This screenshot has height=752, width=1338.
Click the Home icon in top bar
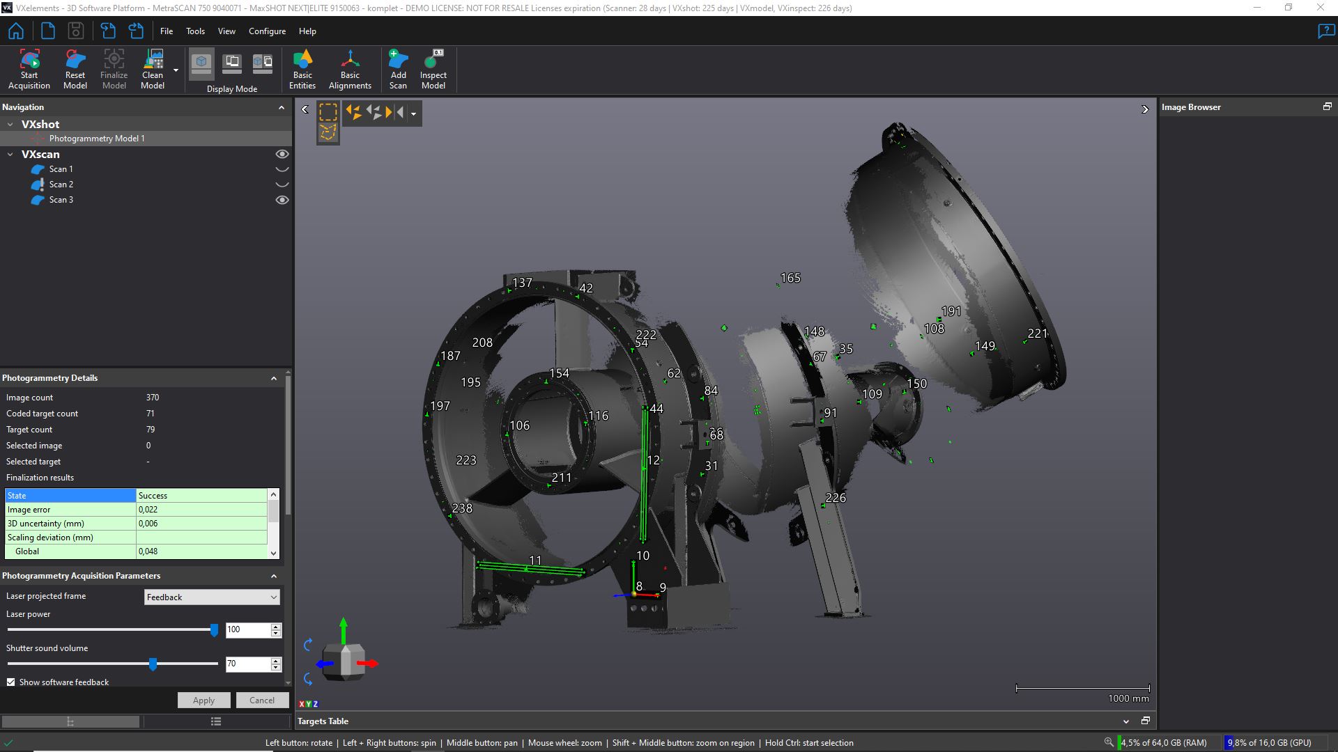[x=16, y=31]
